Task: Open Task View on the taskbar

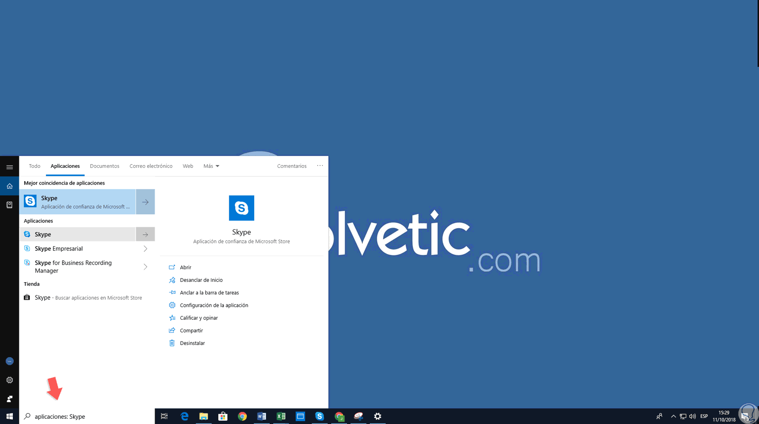Action: [164, 416]
